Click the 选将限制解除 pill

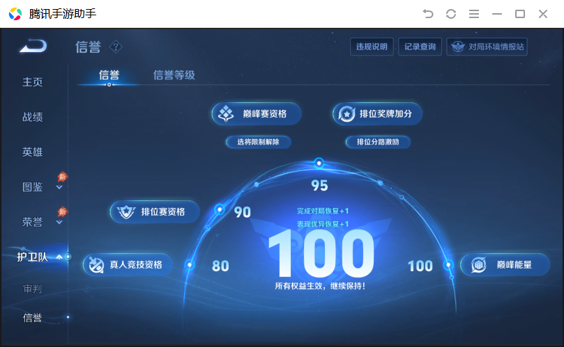coord(258,142)
